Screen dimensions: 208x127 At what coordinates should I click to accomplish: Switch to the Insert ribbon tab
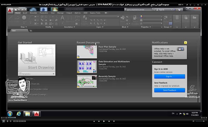click(x=25, y=13)
